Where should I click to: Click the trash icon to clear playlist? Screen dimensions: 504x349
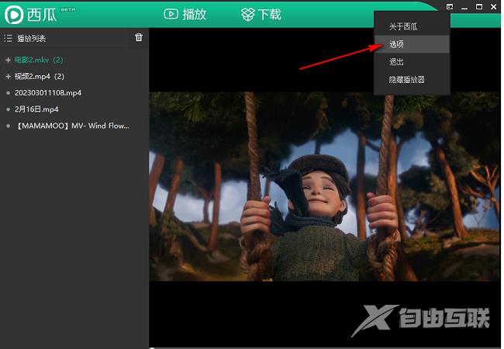click(x=139, y=37)
